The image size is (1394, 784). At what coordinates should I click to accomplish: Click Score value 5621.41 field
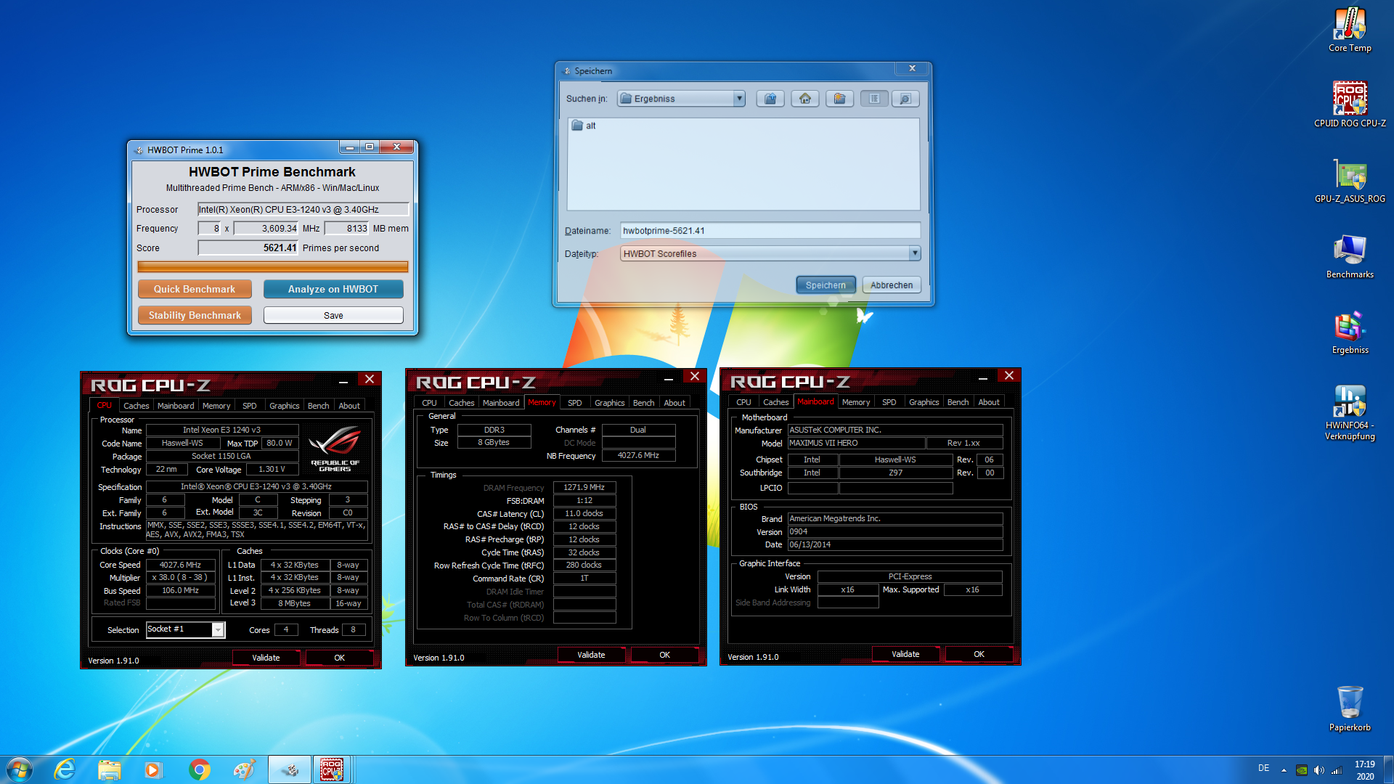[248, 248]
